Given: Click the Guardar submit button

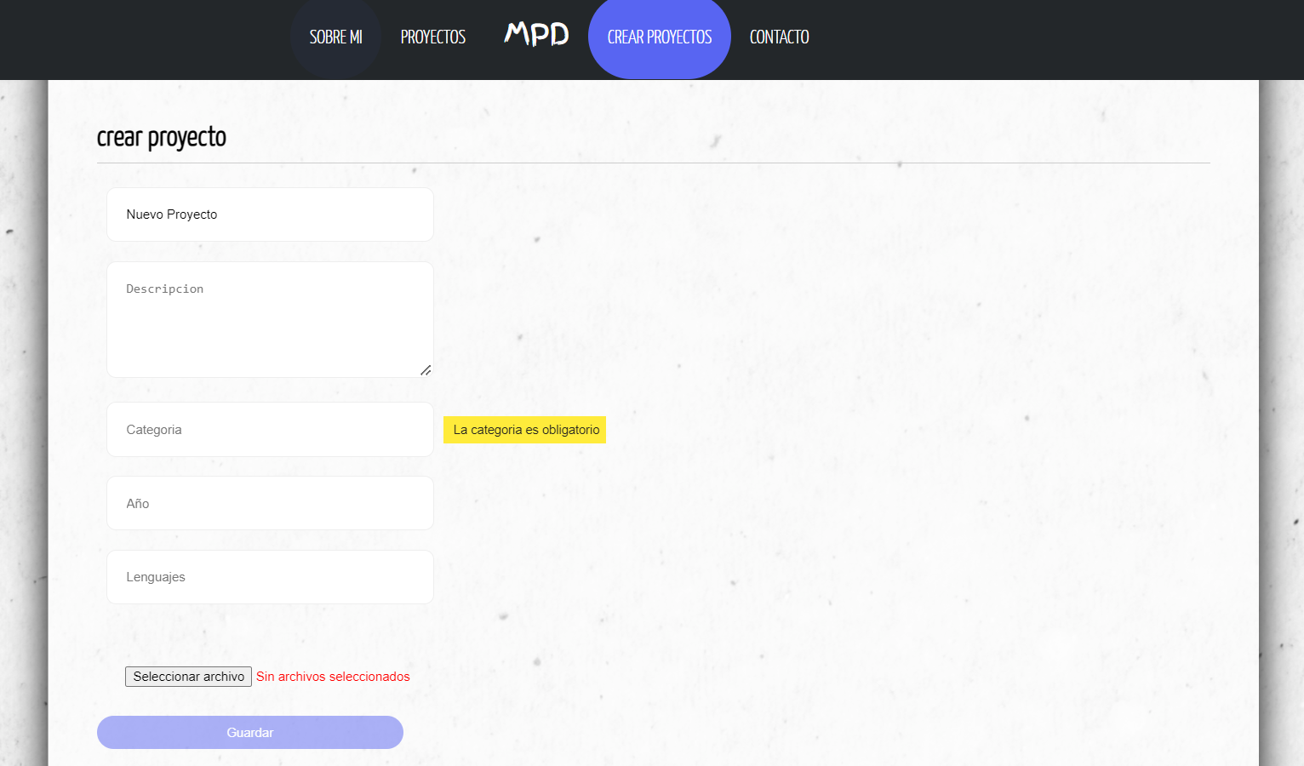Looking at the screenshot, I should pos(249,732).
